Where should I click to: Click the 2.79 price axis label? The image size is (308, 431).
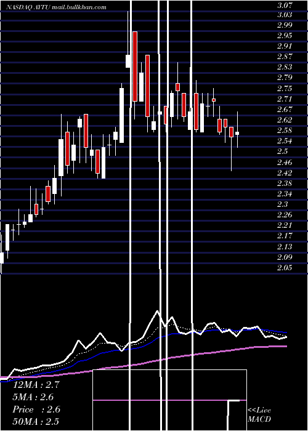pyautogui.click(x=285, y=77)
